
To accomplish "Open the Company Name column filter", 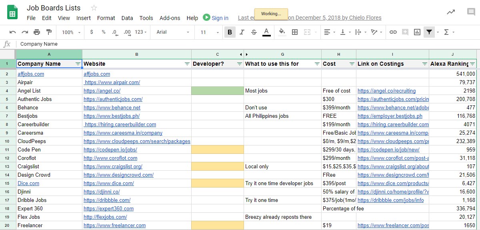I will [x=78, y=64].
